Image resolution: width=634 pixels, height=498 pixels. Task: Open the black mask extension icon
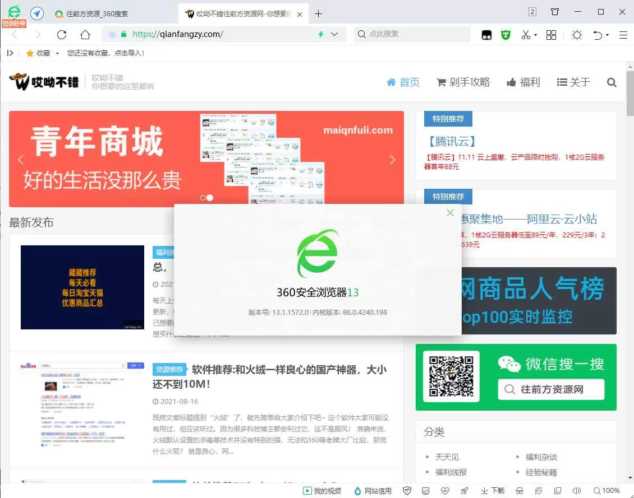[x=486, y=35]
